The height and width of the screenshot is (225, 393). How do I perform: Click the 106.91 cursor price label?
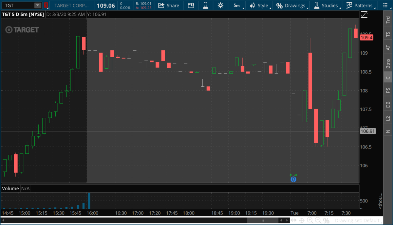coord(367,131)
